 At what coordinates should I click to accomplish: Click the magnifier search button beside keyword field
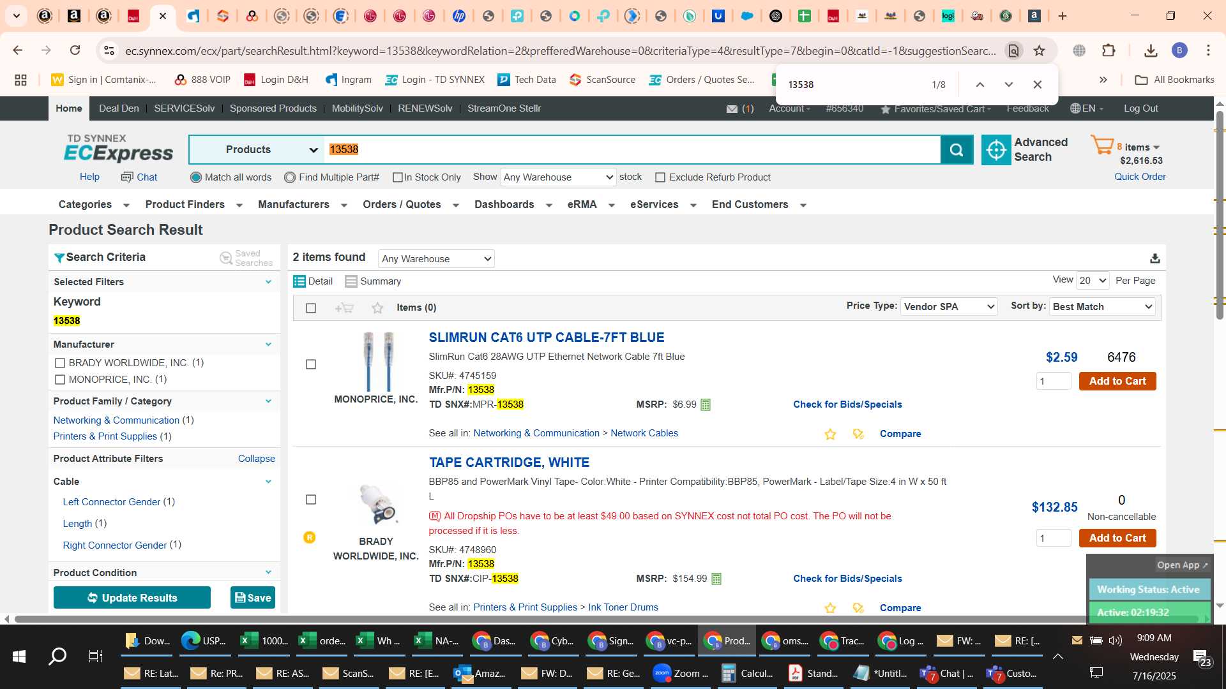[x=957, y=150]
